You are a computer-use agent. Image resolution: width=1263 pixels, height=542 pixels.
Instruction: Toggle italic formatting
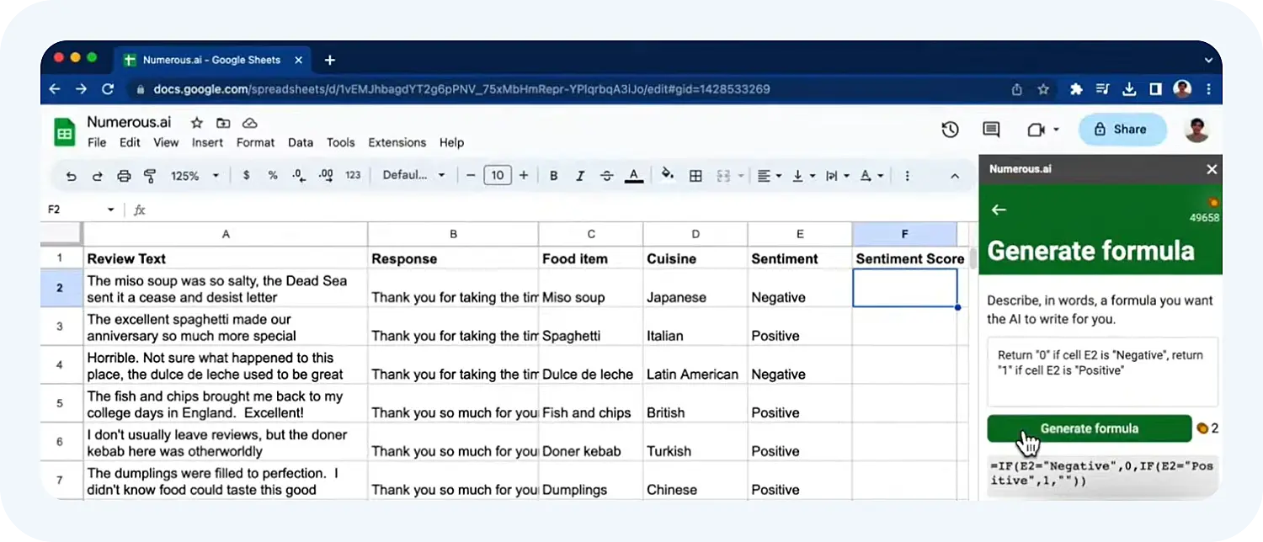(580, 176)
